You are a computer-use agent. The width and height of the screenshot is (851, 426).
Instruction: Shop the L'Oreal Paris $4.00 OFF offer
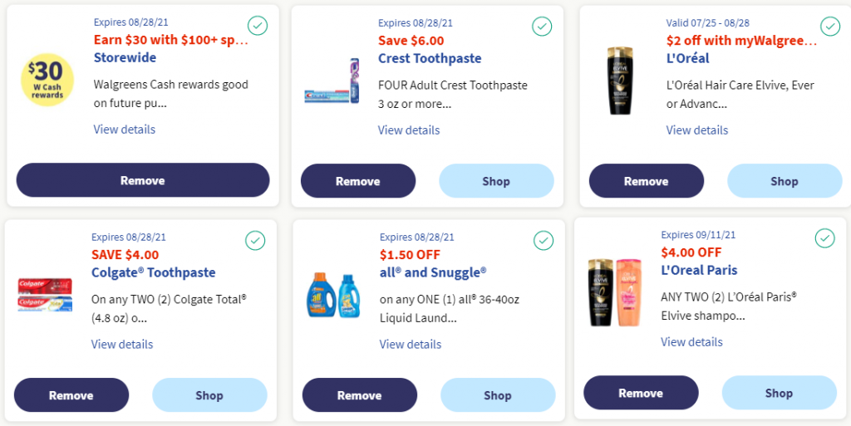[x=779, y=393]
